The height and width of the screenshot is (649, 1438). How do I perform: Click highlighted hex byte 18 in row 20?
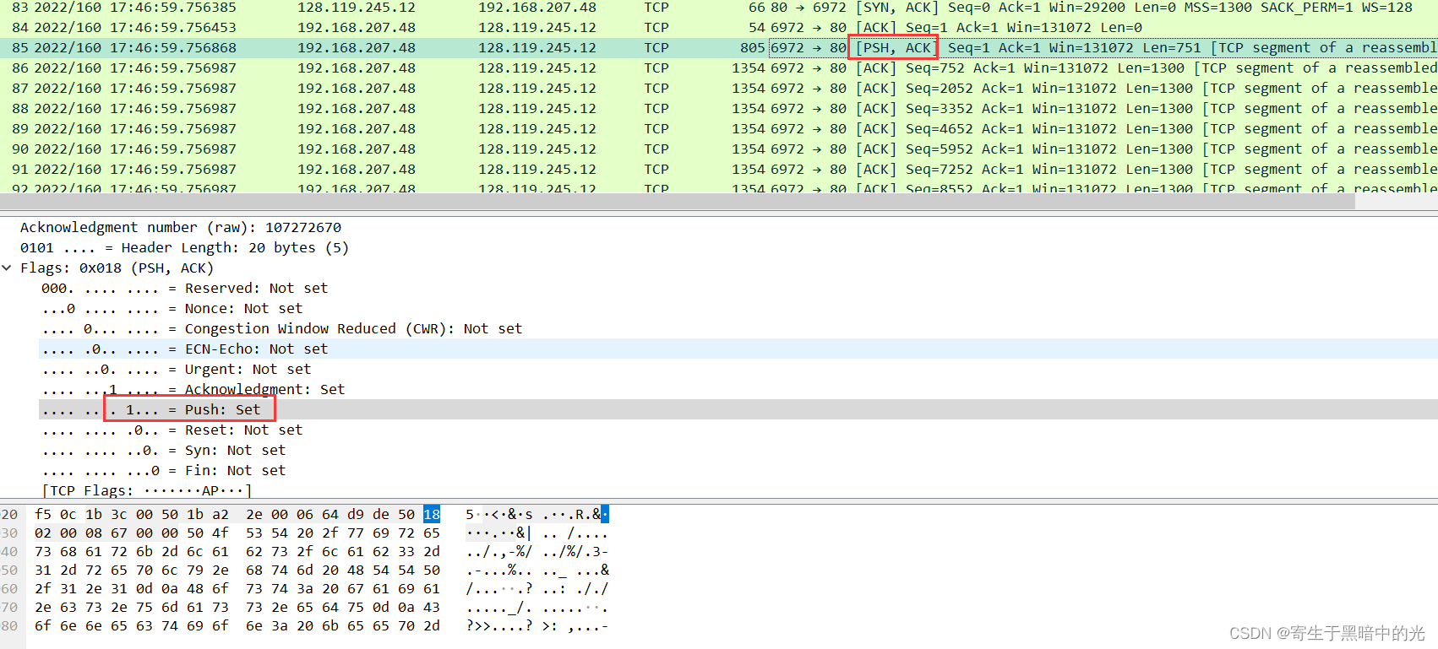[432, 514]
